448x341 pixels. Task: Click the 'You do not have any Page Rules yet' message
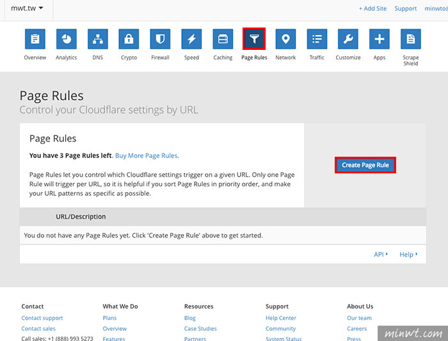(143, 235)
